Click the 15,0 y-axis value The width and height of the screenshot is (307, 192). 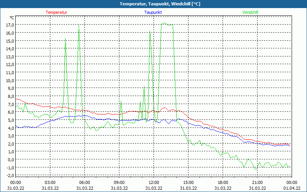[10, 41]
